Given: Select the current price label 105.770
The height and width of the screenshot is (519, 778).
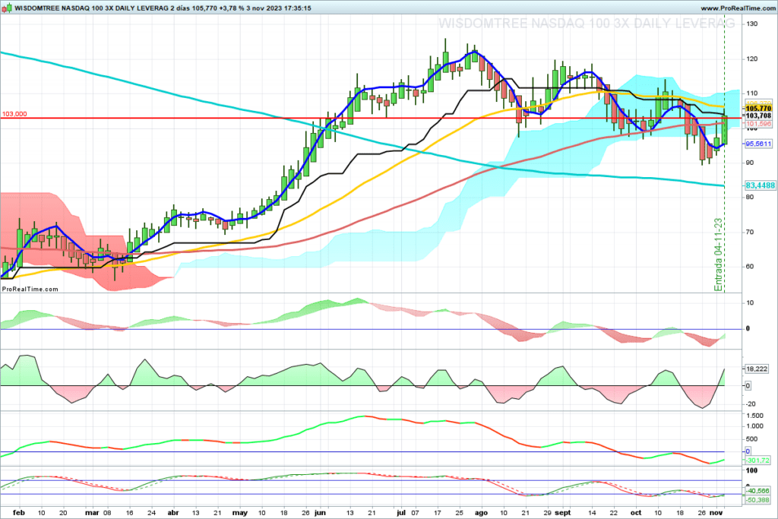Looking at the screenshot, I should point(759,108).
